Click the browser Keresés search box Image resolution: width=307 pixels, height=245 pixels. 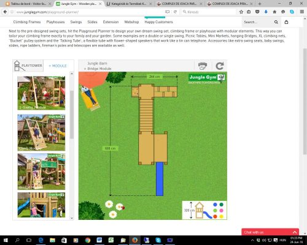tap(209, 12)
